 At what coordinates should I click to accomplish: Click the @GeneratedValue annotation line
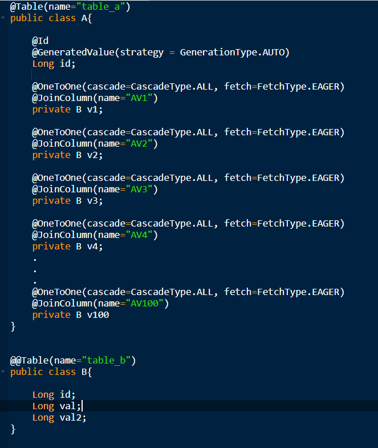161,53
